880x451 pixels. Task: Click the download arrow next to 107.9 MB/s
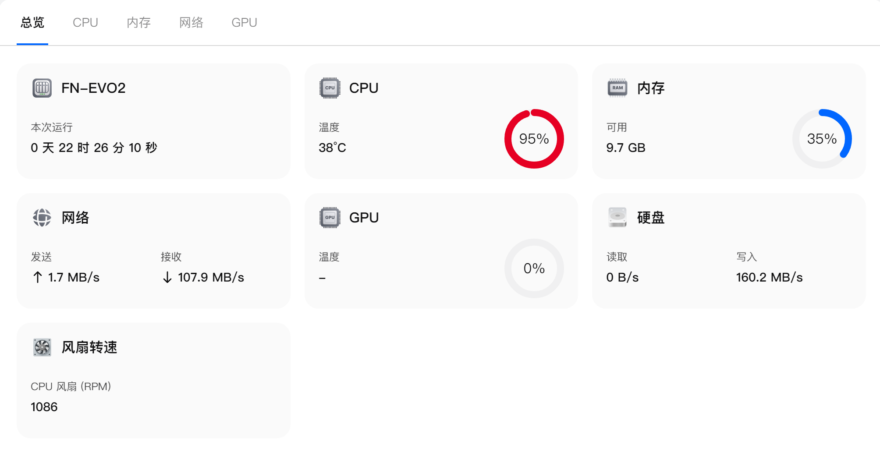pyautogui.click(x=167, y=277)
